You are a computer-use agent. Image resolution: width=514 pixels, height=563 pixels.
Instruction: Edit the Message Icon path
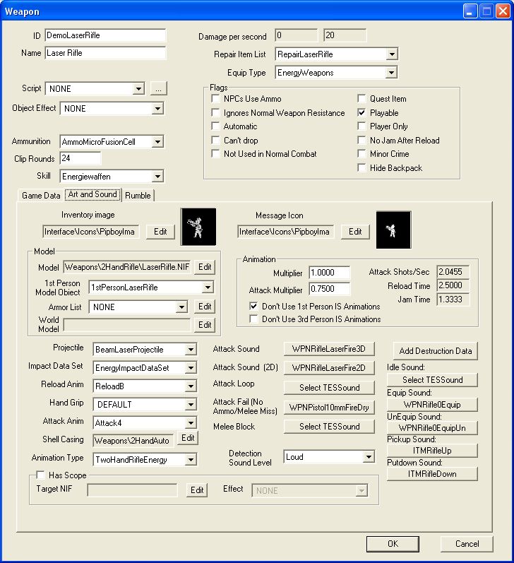coord(355,232)
